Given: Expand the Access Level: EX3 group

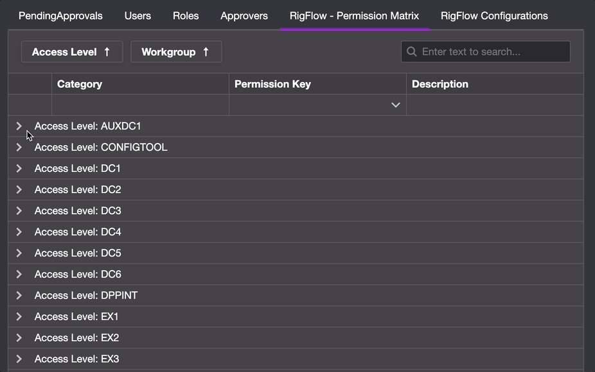Looking at the screenshot, I should 19,359.
